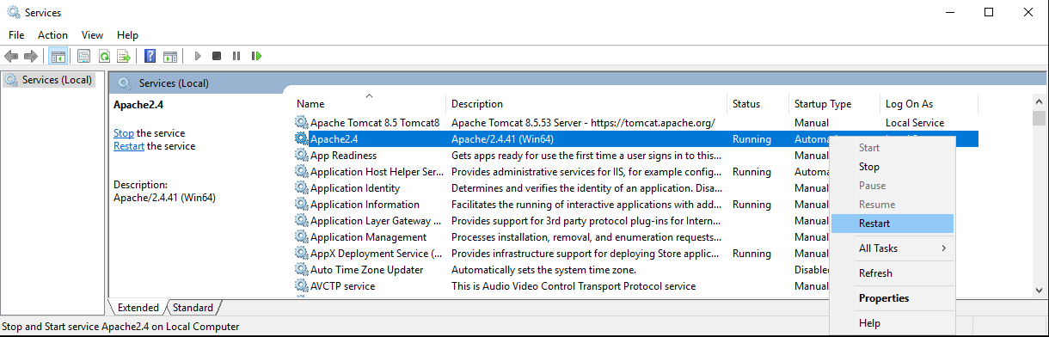The width and height of the screenshot is (1049, 337).
Task: Toggle the Show/Hide Console Tree icon
Action: pos(58,56)
